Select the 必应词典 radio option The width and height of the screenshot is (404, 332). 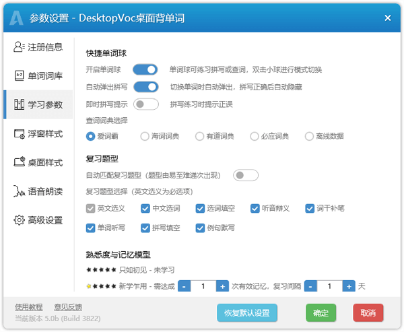[255, 136]
